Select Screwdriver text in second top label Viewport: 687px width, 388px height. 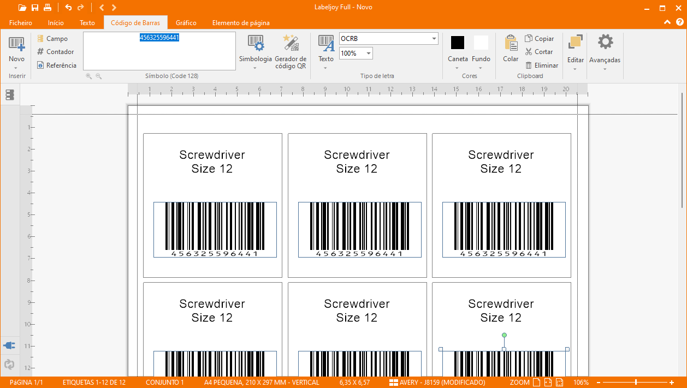click(357, 155)
